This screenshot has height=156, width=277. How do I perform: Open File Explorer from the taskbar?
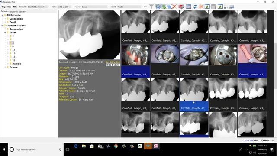pyautogui.click(x=84, y=146)
